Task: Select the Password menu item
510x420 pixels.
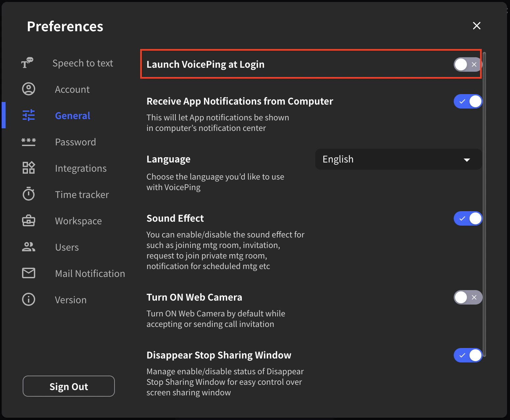Action: click(x=75, y=142)
